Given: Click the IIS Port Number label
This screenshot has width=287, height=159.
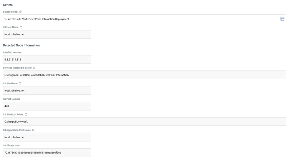Looking at the screenshot, I should pyautogui.click(x=11, y=99).
